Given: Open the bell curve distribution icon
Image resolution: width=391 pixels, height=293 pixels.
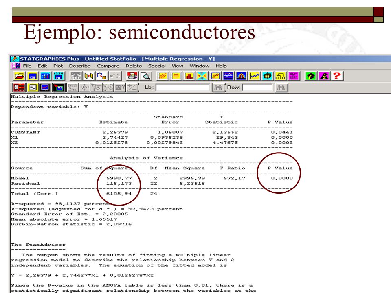Looking at the screenshot, I should (241, 76).
